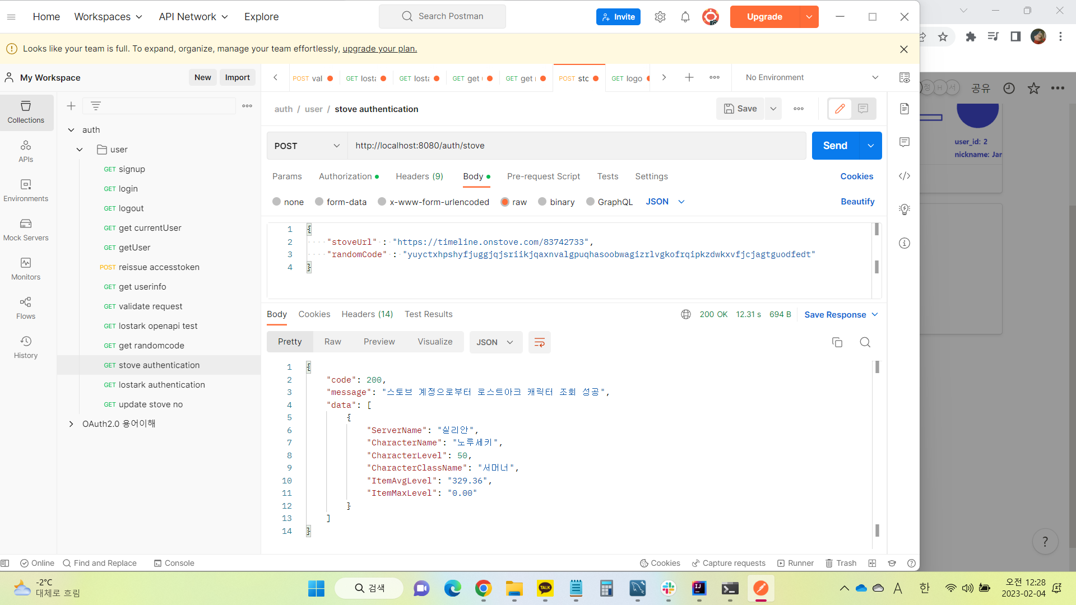Screen dimensions: 1076x605
Task: Switch to the Pre-request Script tab
Action: [543, 176]
